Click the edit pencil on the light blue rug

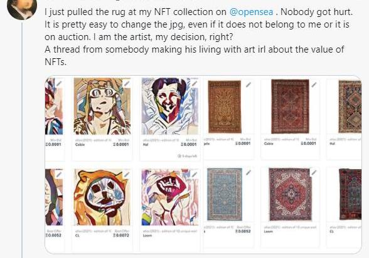point(249,173)
